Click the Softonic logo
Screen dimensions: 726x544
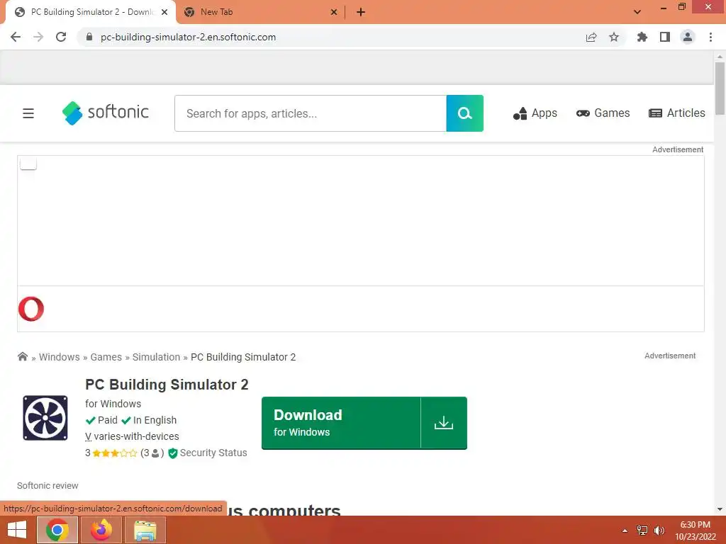(x=106, y=113)
